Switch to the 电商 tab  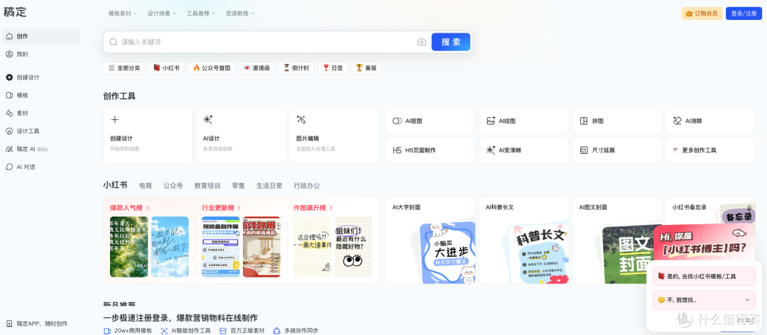click(x=146, y=186)
